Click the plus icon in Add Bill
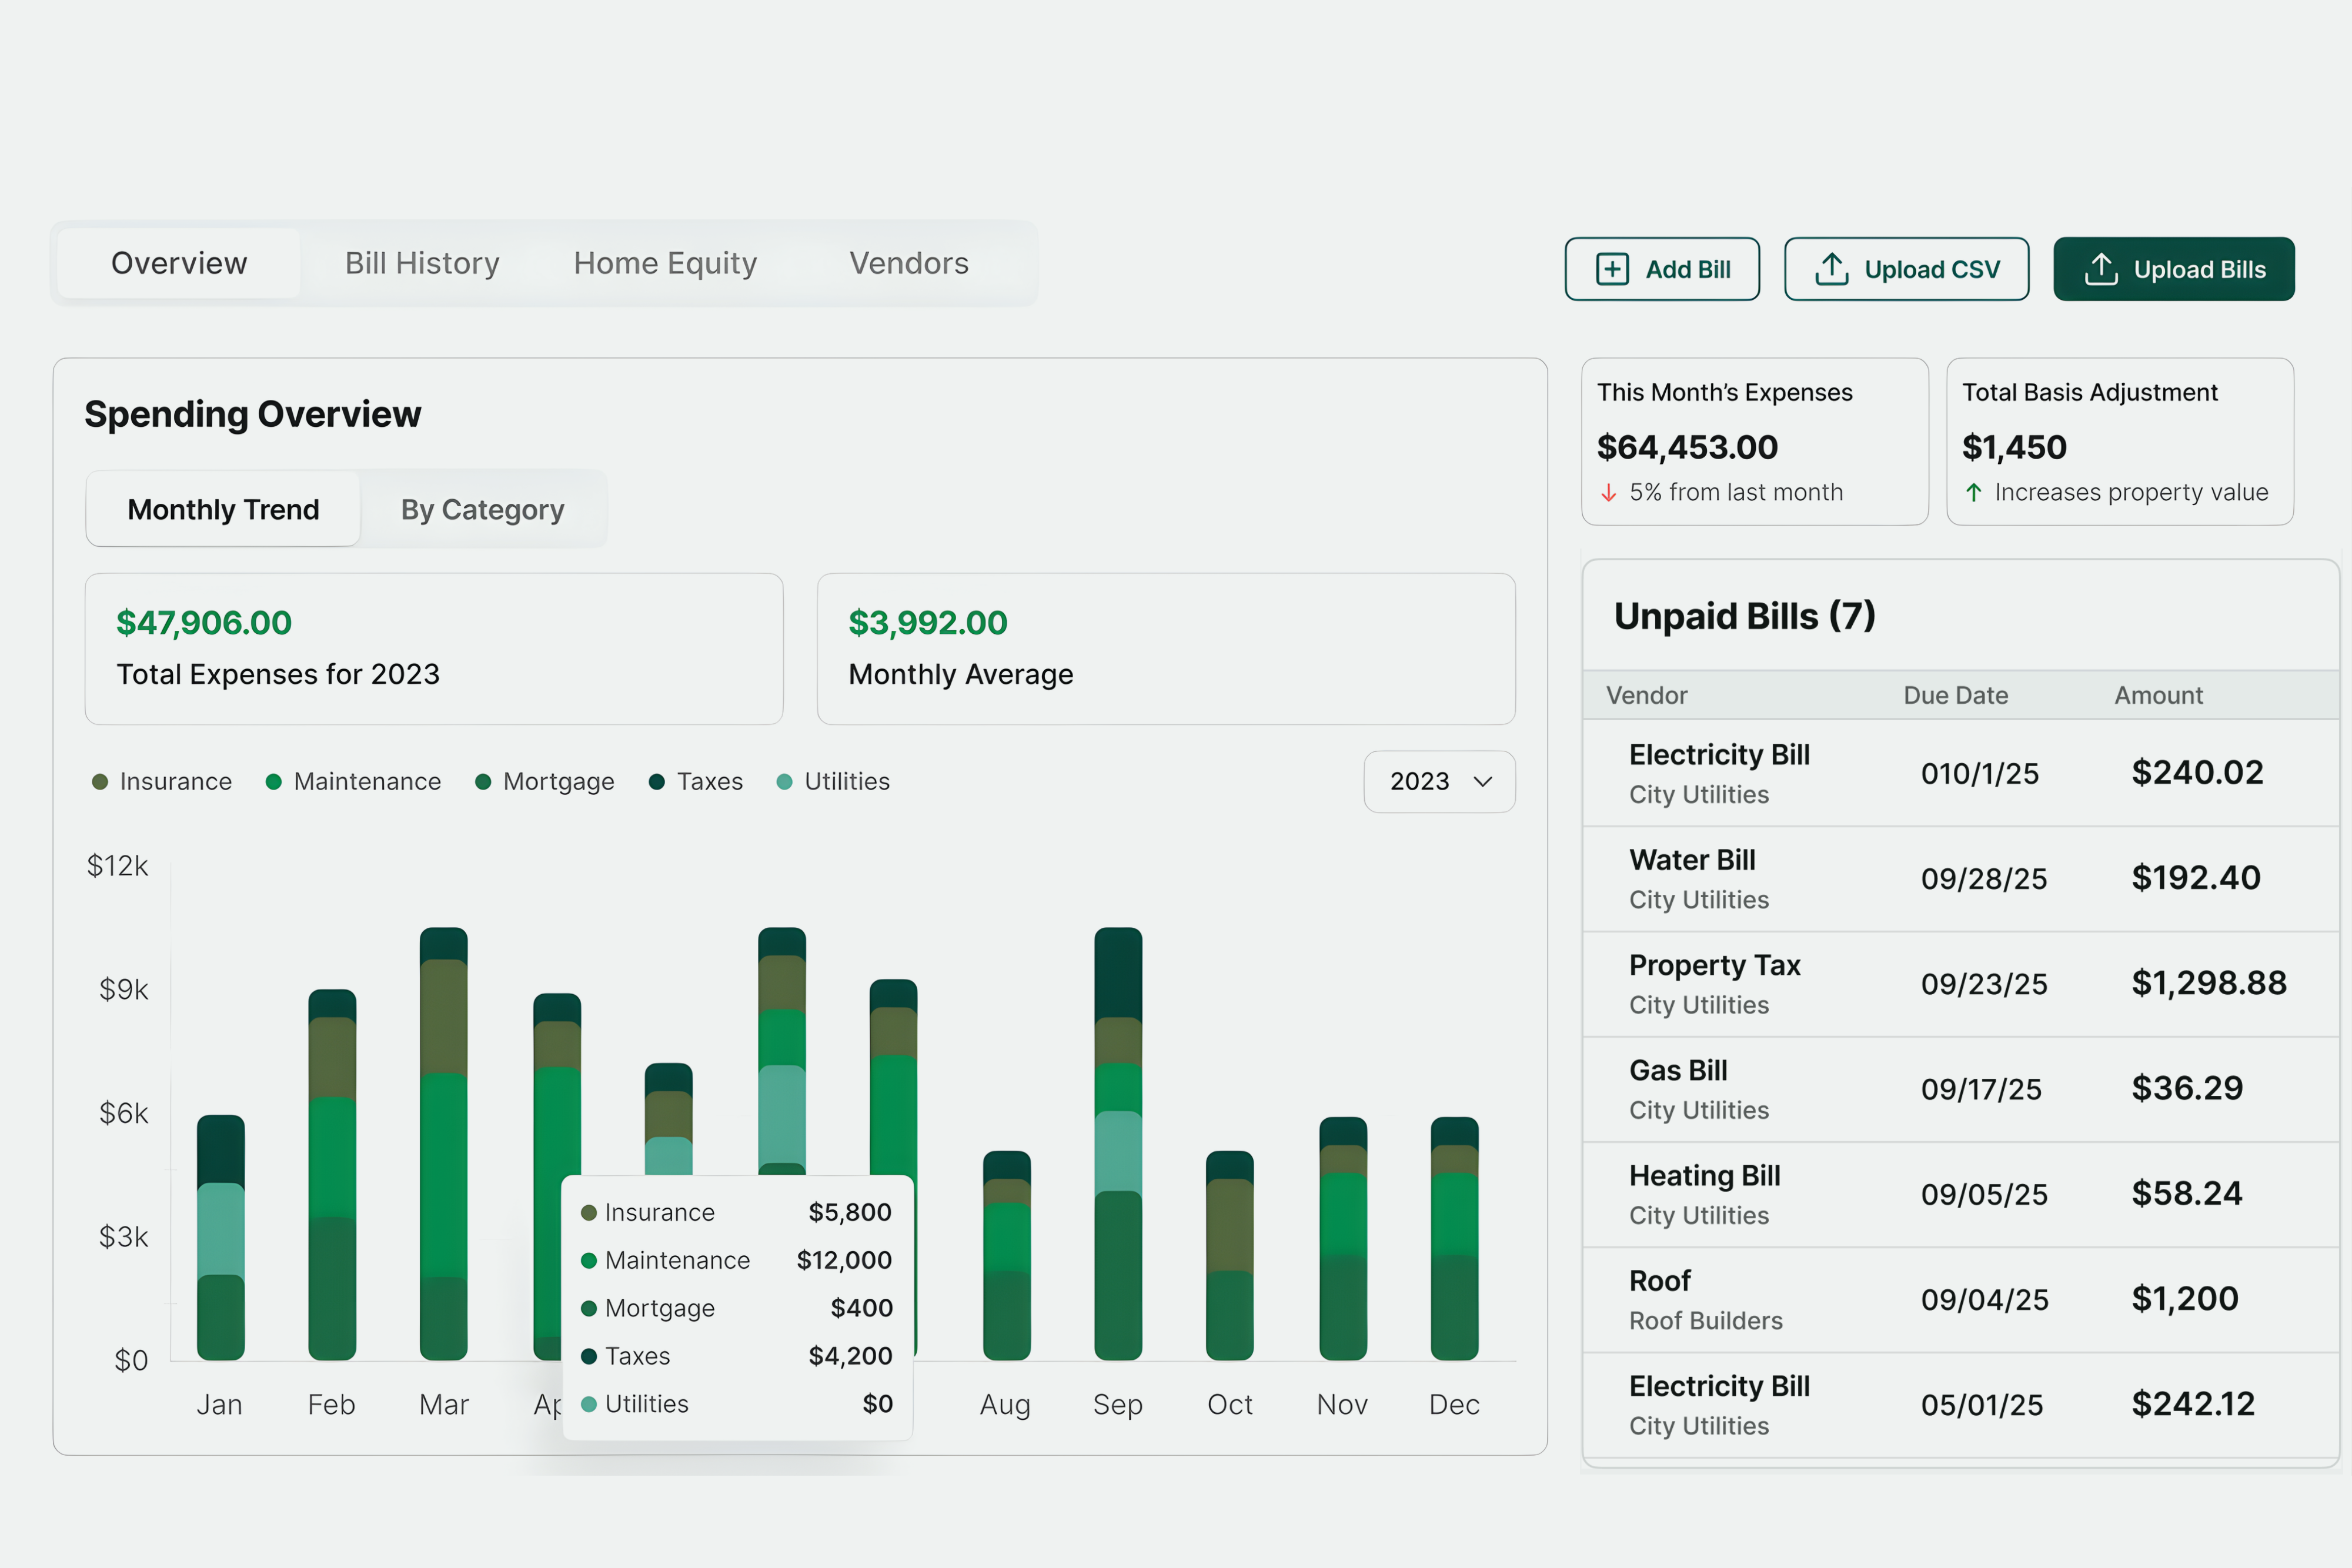The image size is (2352, 1568). [x=1612, y=269]
